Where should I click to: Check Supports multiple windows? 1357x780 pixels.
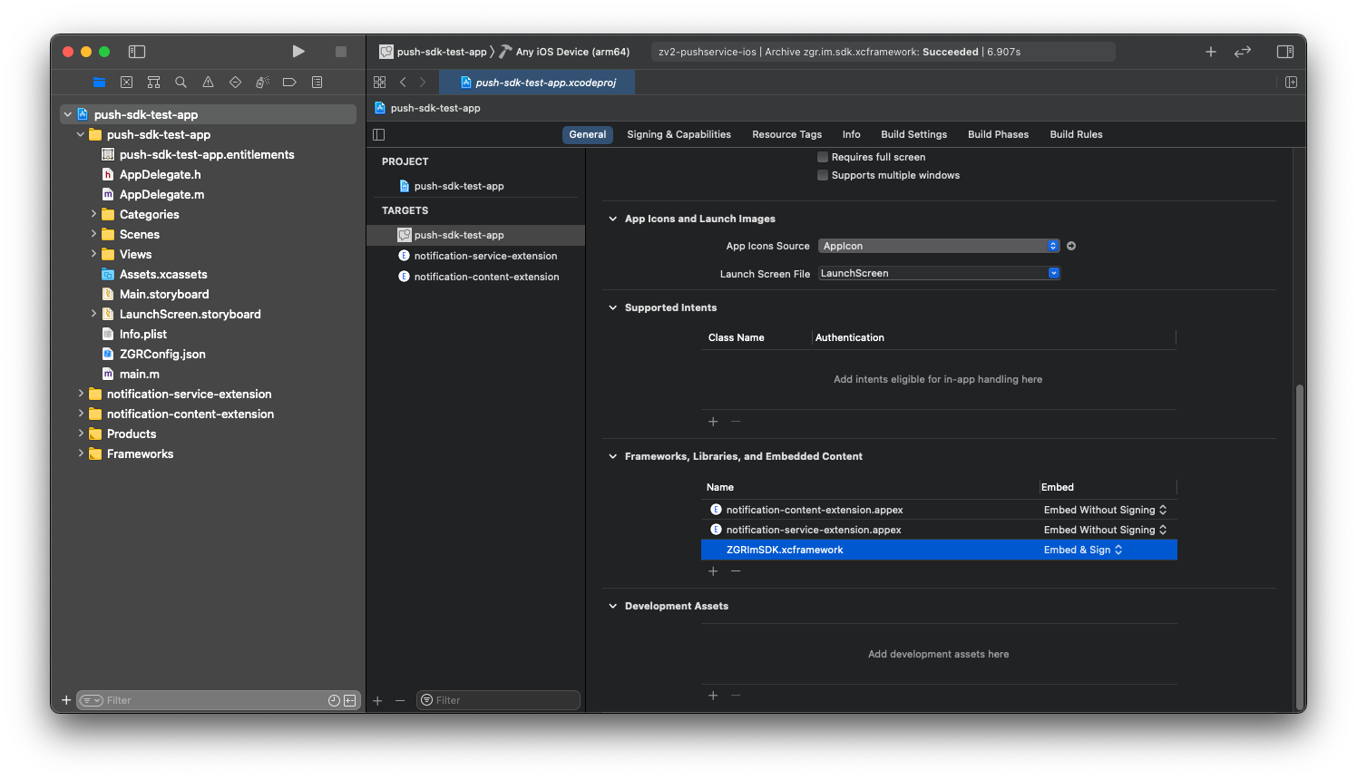point(823,175)
